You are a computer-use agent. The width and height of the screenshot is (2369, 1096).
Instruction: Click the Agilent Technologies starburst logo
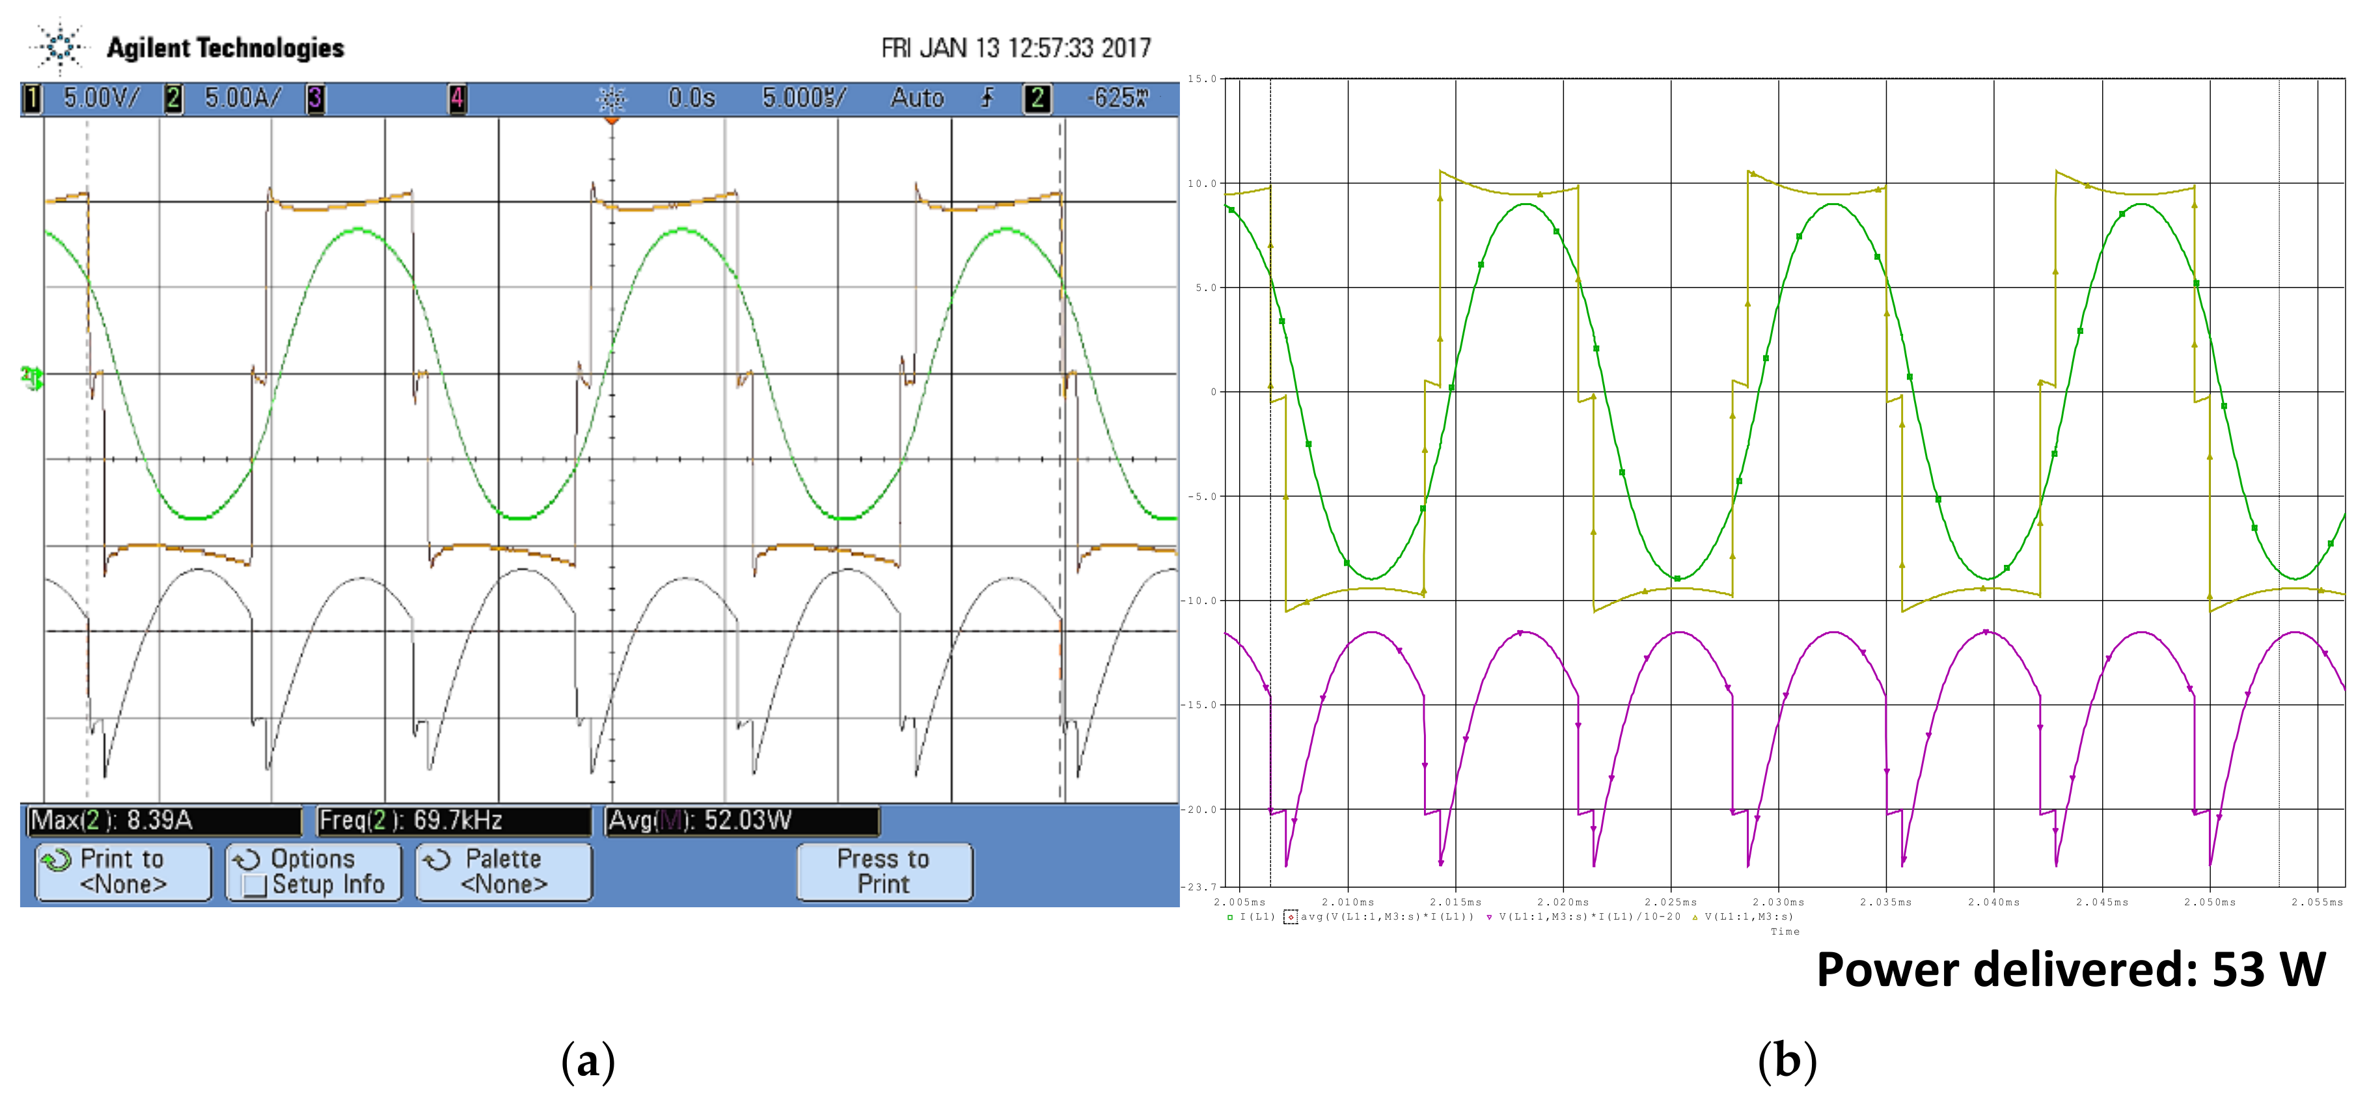[x=60, y=46]
